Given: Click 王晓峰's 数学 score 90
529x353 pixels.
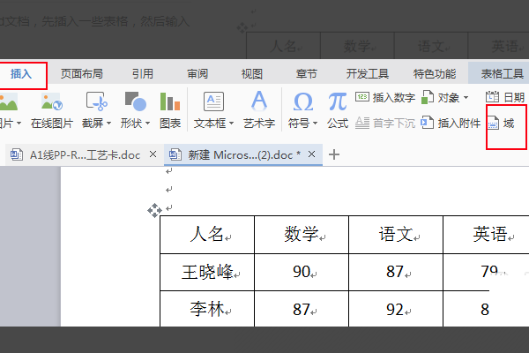Looking at the screenshot, I should (302, 273).
